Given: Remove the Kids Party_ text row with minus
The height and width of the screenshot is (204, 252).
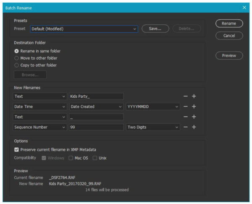Looking at the screenshot, I should click(186, 96).
